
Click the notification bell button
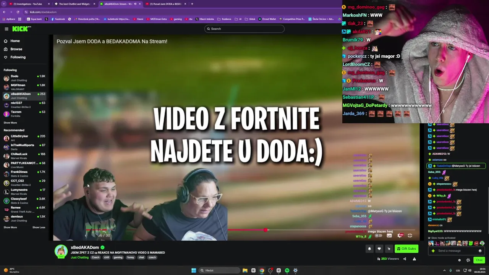tap(369, 249)
